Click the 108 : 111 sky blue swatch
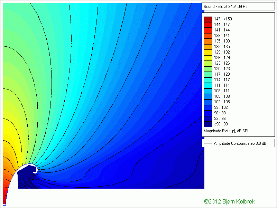Image resolution: width=277 pixels, height=208 pixels. pyautogui.click(x=208, y=91)
